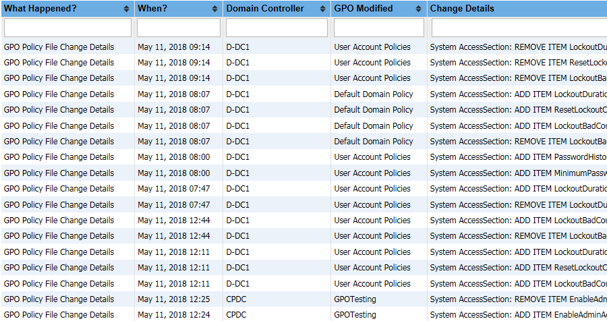The height and width of the screenshot is (321, 607).
Task: Open the REMOVE ITEM EnableAdm change details
Action: click(519, 299)
